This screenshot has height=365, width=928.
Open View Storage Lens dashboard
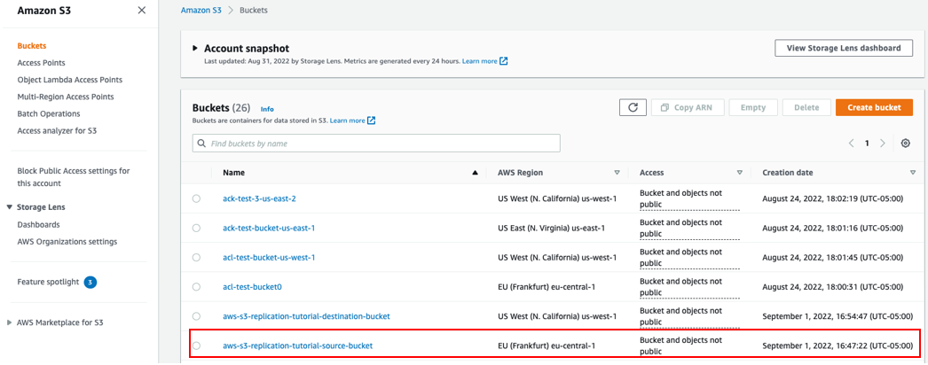[x=844, y=49]
